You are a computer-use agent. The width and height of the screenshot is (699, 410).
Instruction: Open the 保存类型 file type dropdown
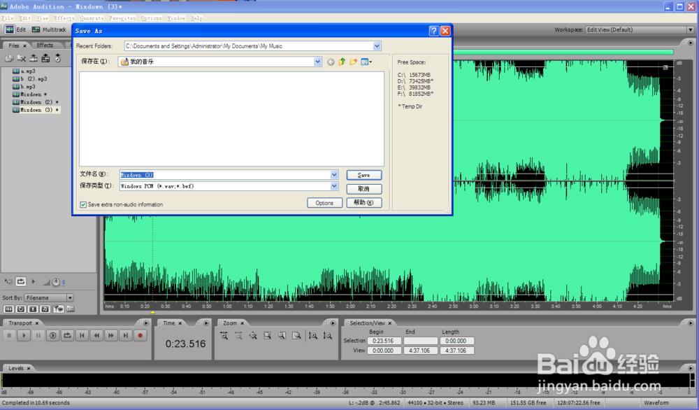(x=334, y=186)
